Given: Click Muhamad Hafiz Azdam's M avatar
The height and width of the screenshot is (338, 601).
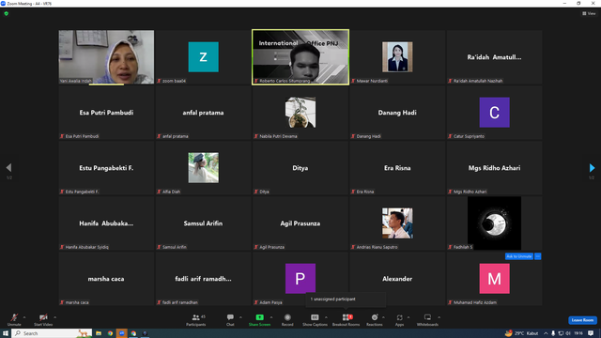Looking at the screenshot, I should coord(494,279).
